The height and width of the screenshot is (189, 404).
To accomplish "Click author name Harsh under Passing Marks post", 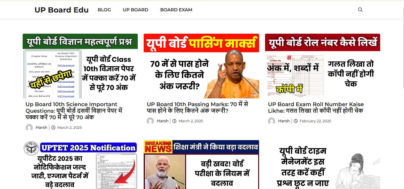I will pyautogui.click(x=163, y=121).
